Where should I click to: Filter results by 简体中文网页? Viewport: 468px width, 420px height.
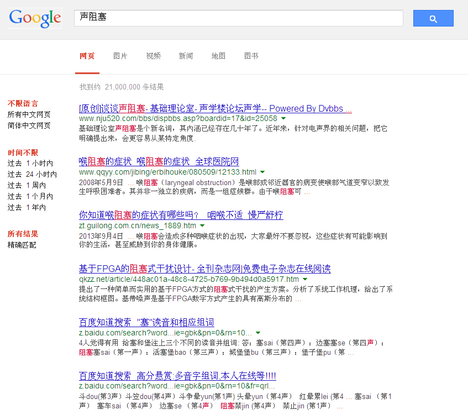pyautogui.click(x=29, y=125)
